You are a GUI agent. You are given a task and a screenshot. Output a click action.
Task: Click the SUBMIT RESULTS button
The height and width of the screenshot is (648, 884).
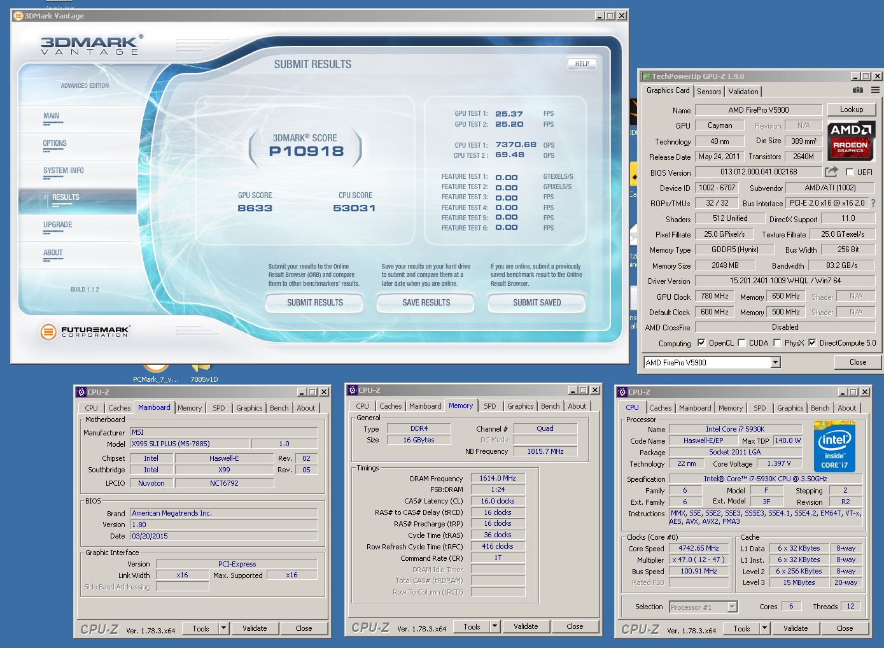click(x=314, y=303)
